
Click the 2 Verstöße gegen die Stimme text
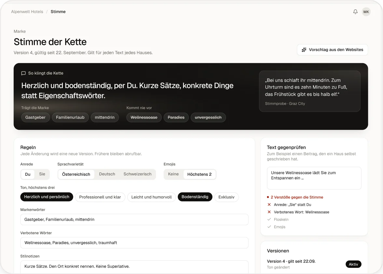click(x=297, y=197)
